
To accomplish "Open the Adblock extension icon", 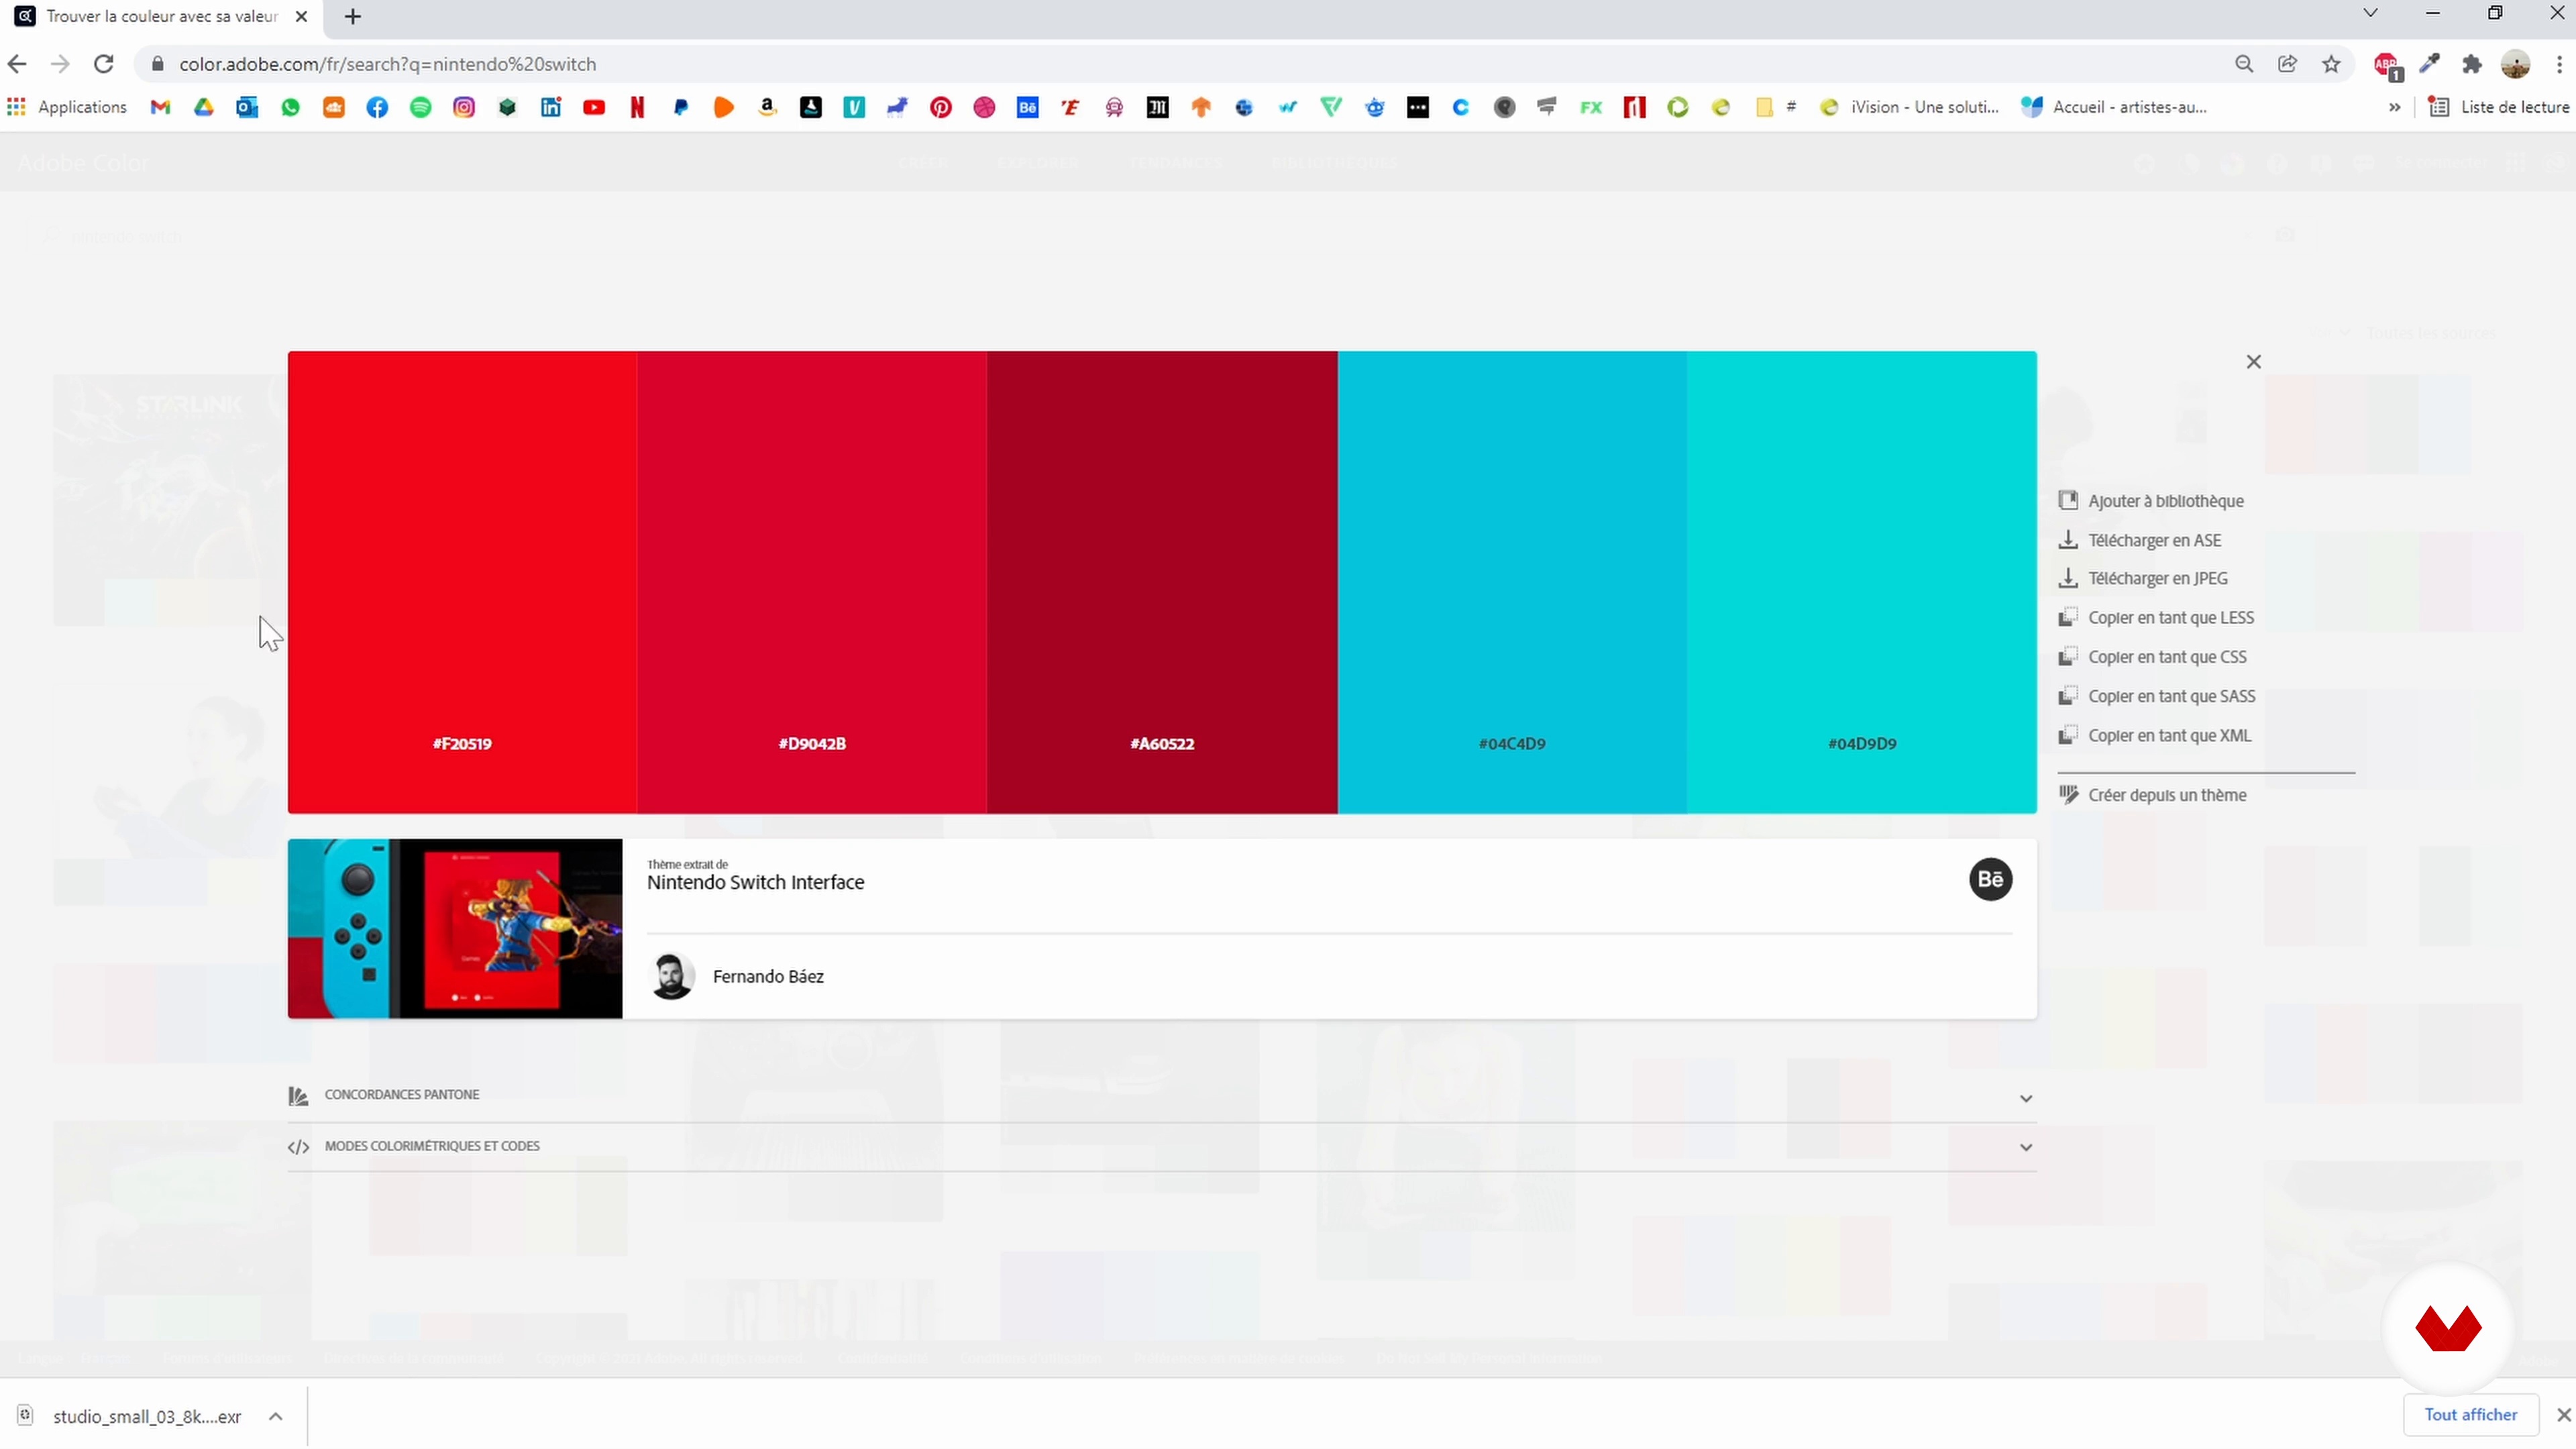I will [2387, 66].
